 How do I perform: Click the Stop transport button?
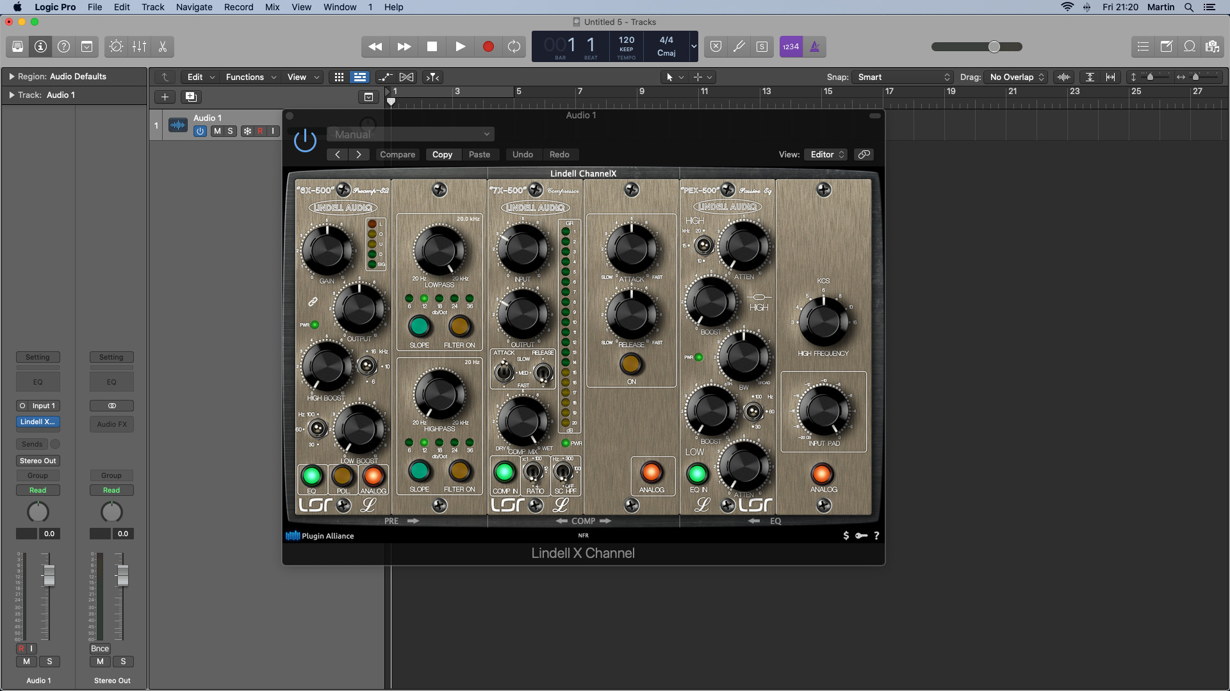coord(432,47)
